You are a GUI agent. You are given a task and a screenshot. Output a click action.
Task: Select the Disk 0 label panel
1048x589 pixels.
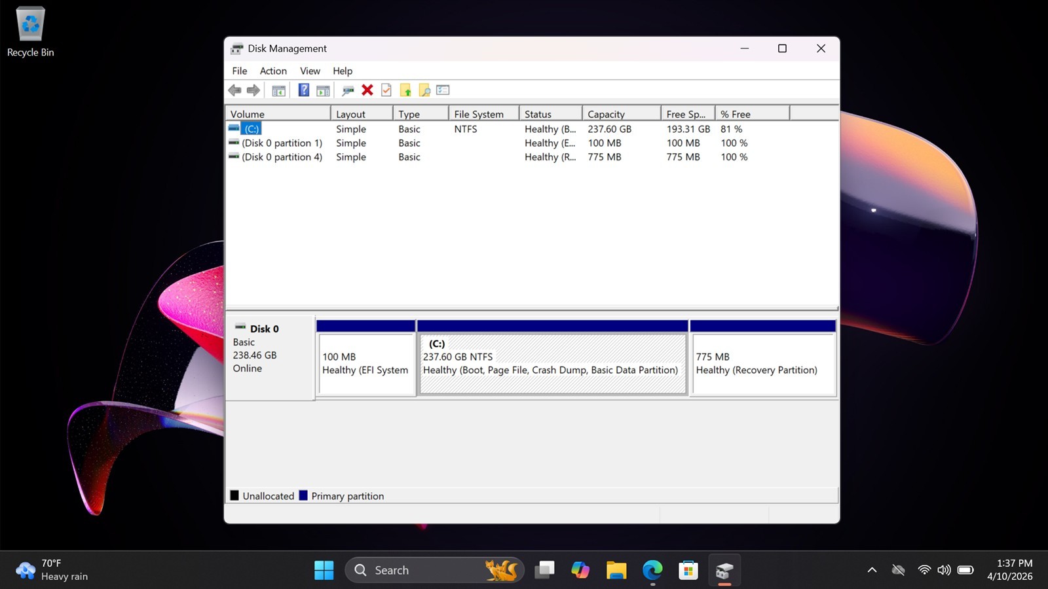click(x=270, y=359)
